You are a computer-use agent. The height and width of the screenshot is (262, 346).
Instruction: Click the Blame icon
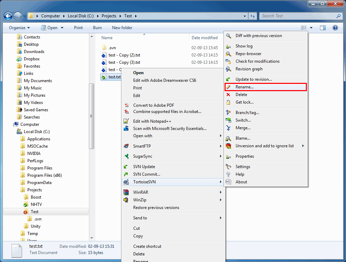click(228, 138)
